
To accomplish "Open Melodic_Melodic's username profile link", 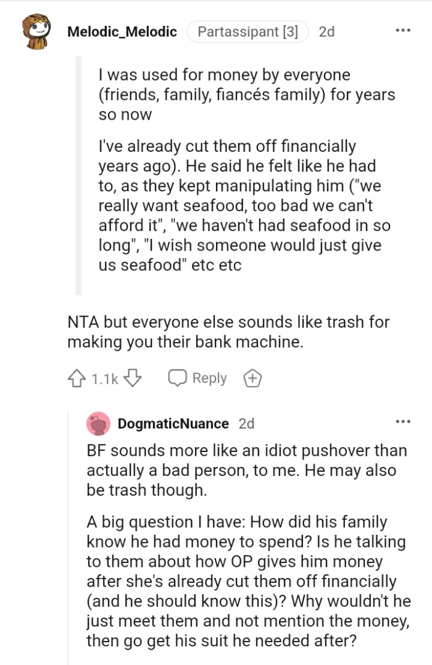I will point(122,31).
